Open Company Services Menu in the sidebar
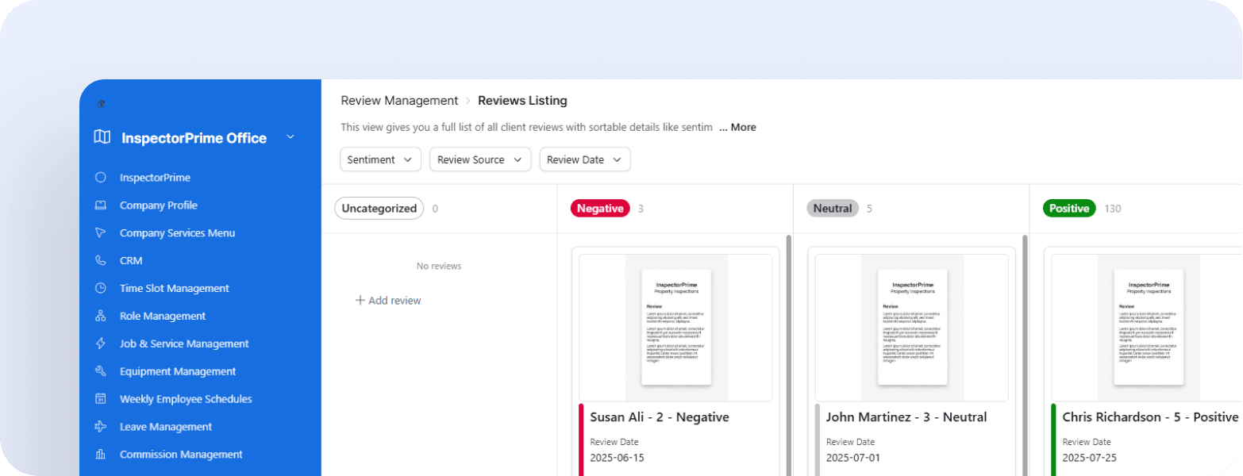Image resolution: width=1243 pixels, height=476 pixels. click(x=177, y=233)
